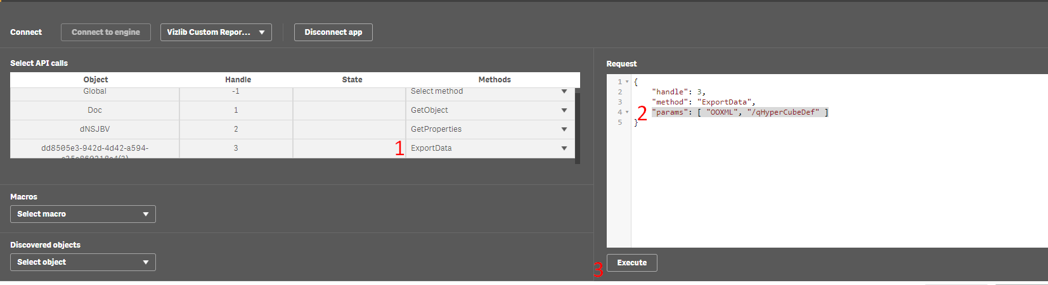Screen dimensions: 1048x285
Task: Execute the request
Action: pos(632,263)
